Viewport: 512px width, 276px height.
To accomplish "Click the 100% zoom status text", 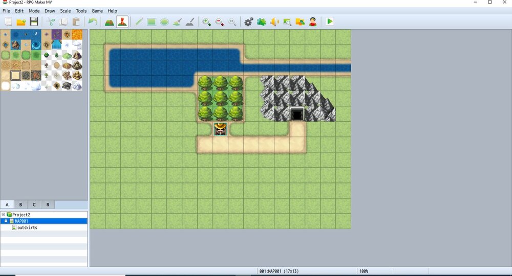I will (364, 271).
